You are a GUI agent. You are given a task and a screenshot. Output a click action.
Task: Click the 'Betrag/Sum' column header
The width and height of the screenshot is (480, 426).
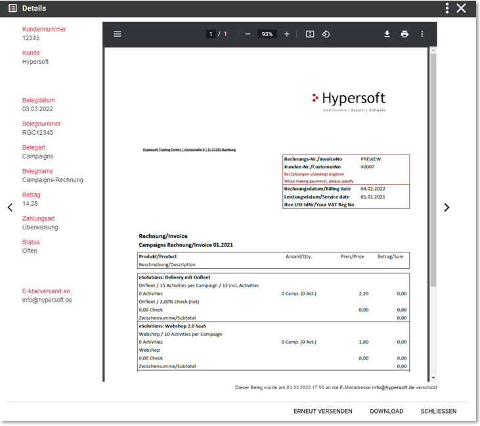tap(390, 256)
